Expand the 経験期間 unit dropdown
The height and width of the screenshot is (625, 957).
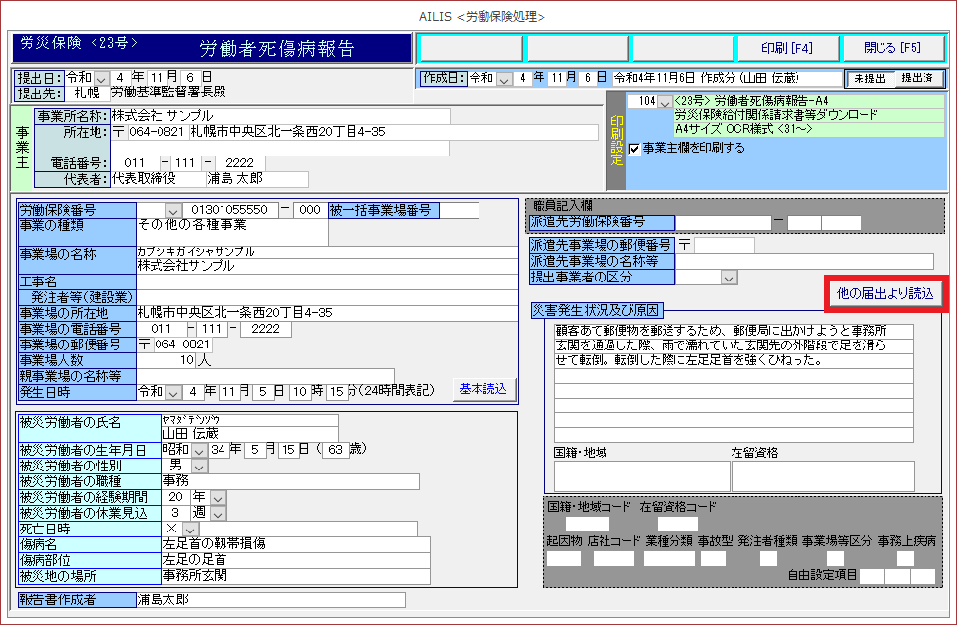tap(218, 497)
